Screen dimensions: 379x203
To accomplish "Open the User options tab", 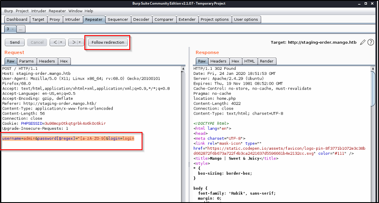I will pyautogui.click(x=246, y=19).
